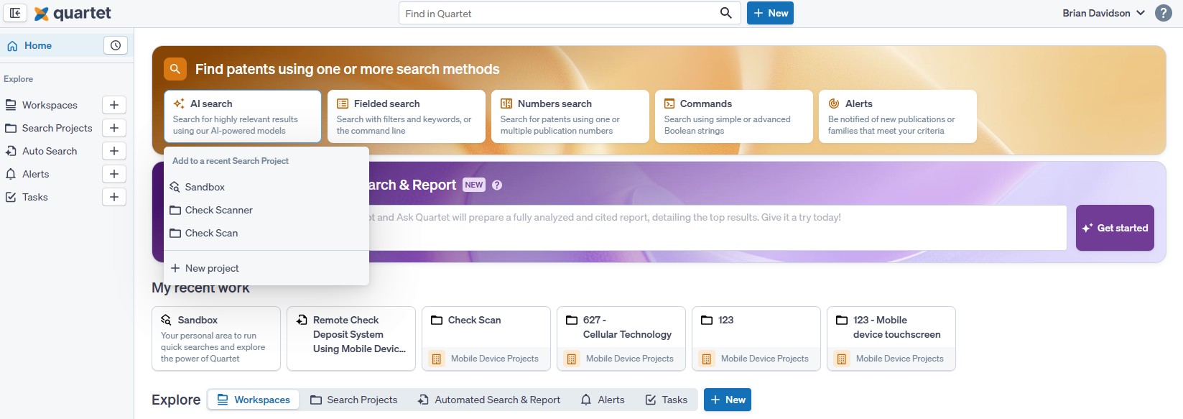
Task: Click Mobile Device Projects on the Check Scan card
Action: (494, 359)
